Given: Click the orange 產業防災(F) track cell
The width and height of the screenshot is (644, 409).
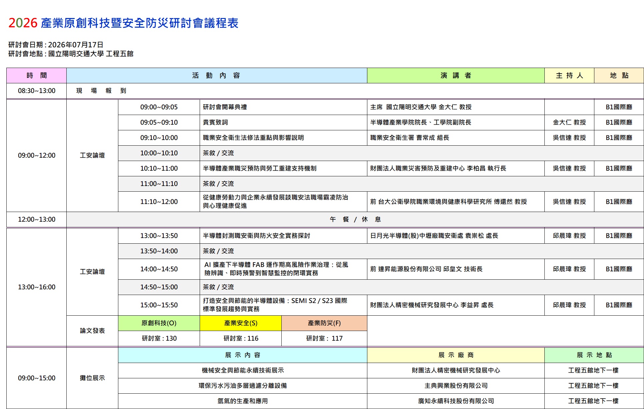Looking at the screenshot, I should [324, 323].
